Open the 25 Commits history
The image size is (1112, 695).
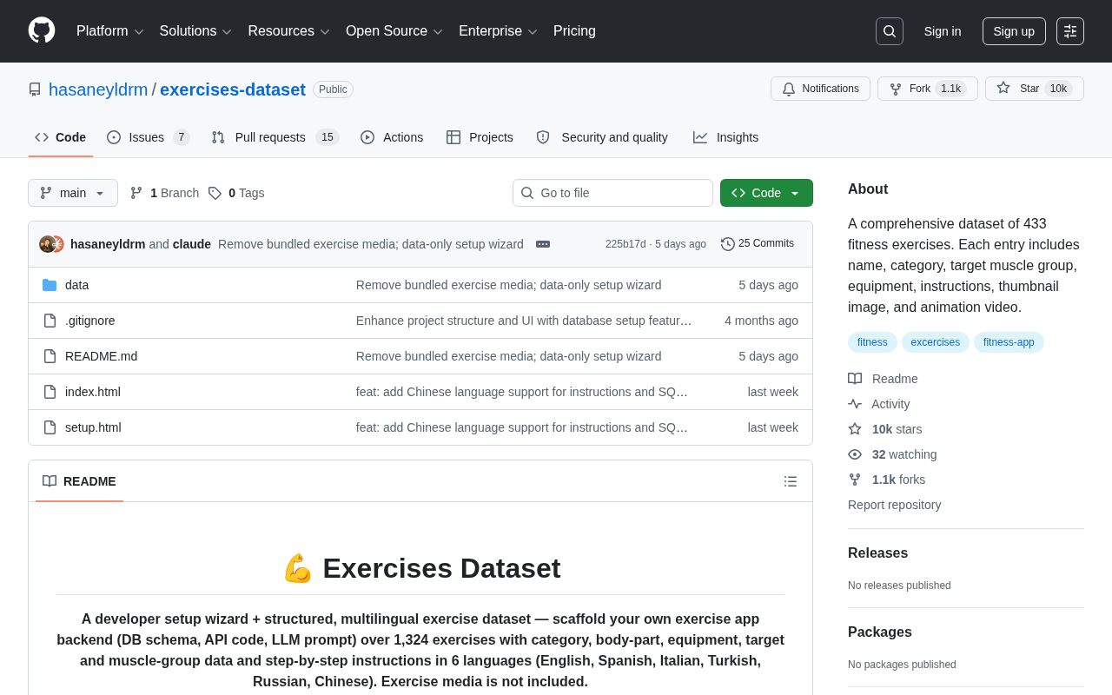click(x=758, y=244)
